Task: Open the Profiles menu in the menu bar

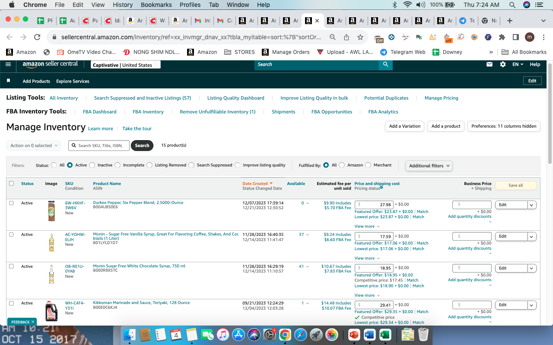Action: tap(190, 5)
